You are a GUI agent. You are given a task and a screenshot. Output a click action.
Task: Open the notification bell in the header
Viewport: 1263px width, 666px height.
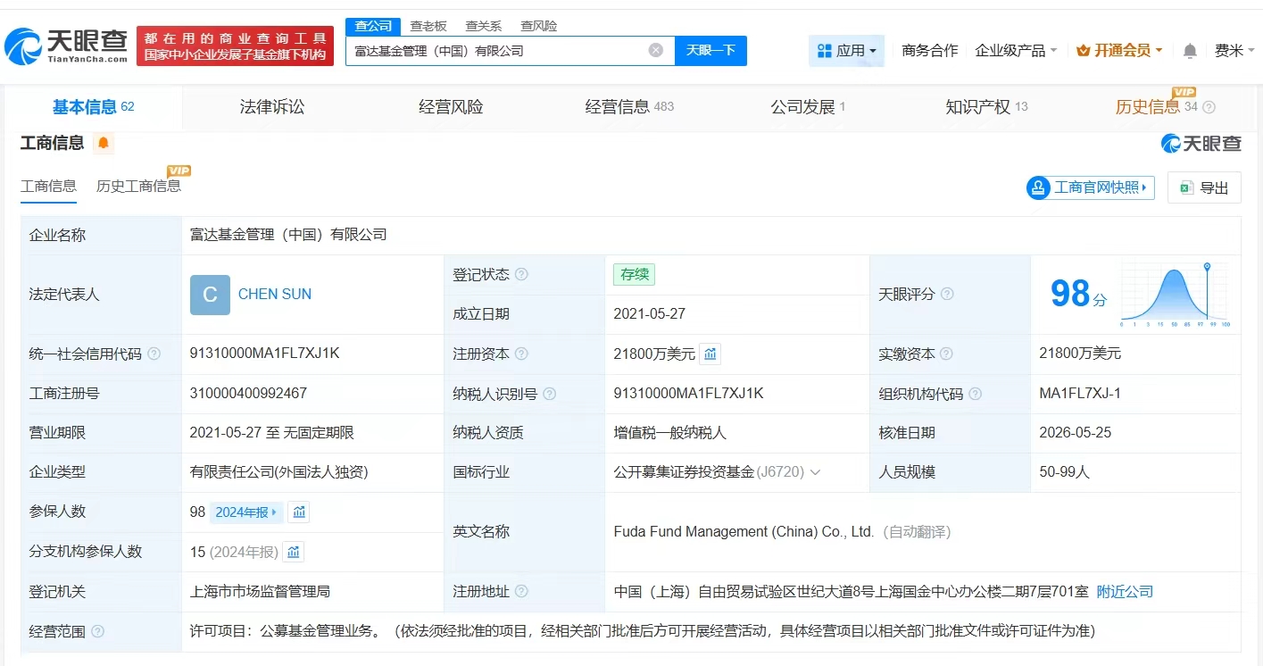click(1190, 51)
